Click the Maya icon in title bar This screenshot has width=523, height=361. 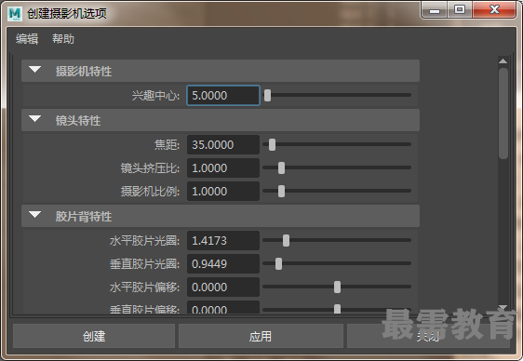pyautogui.click(x=15, y=14)
